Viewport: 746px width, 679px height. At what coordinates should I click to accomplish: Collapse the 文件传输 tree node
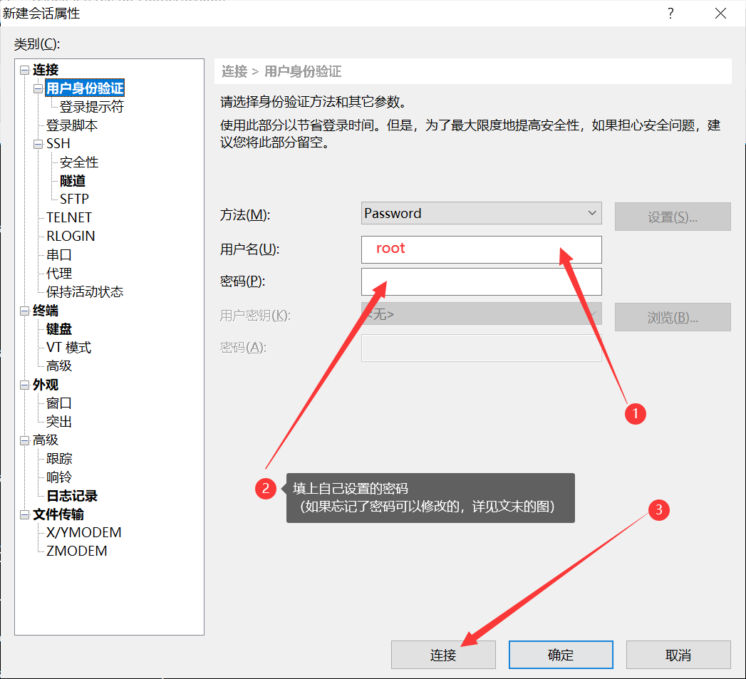click(x=25, y=515)
